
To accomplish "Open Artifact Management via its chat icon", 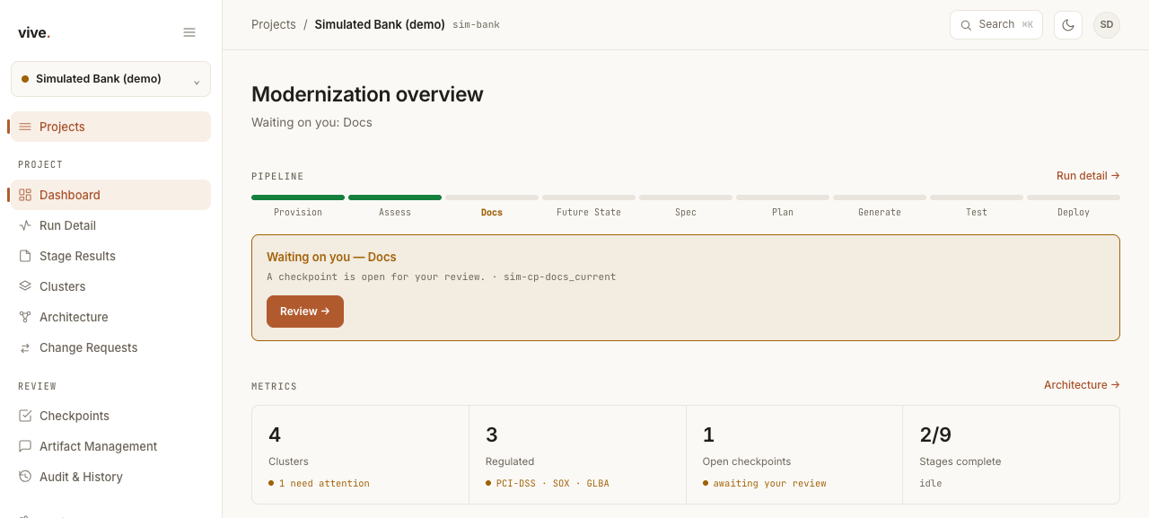I will (x=25, y=446).
